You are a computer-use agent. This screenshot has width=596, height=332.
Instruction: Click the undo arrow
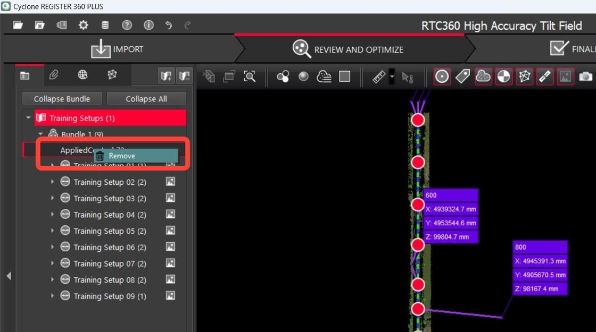[169, 25]
